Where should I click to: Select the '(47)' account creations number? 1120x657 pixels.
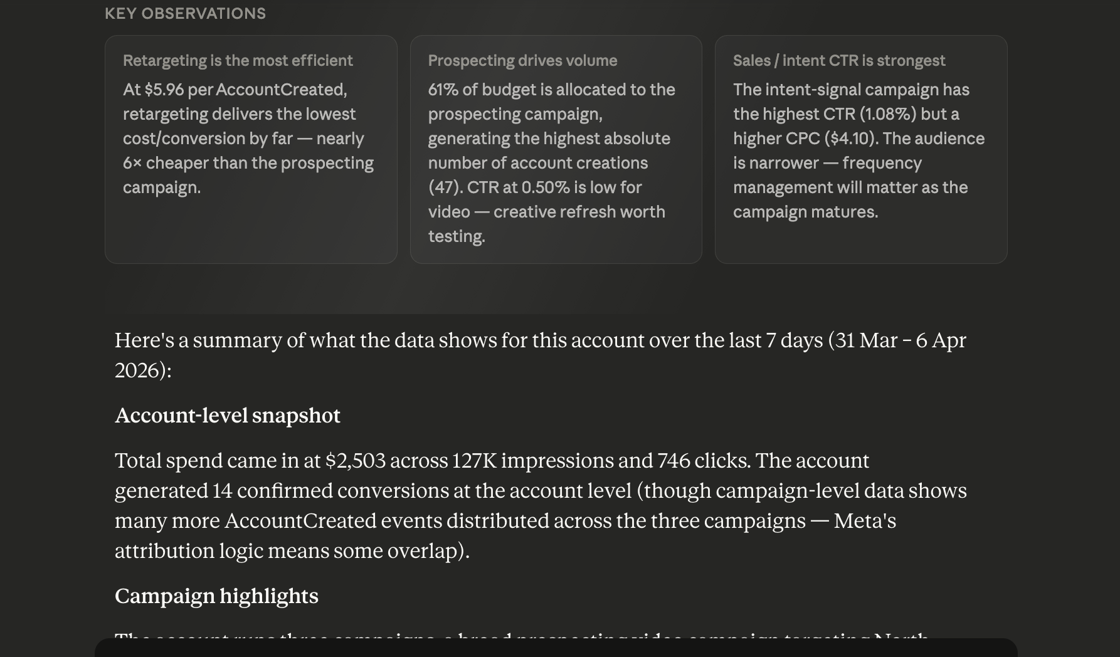point(445,187)
